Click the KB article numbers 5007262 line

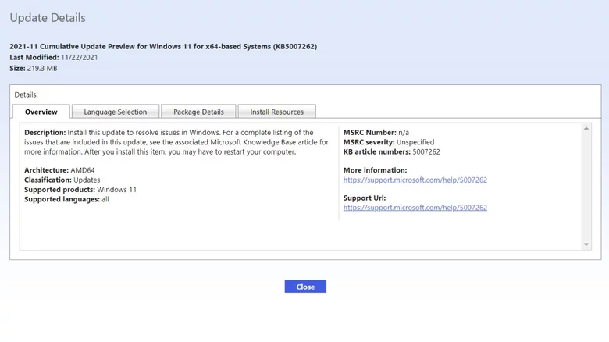click(x=391, y=151)
